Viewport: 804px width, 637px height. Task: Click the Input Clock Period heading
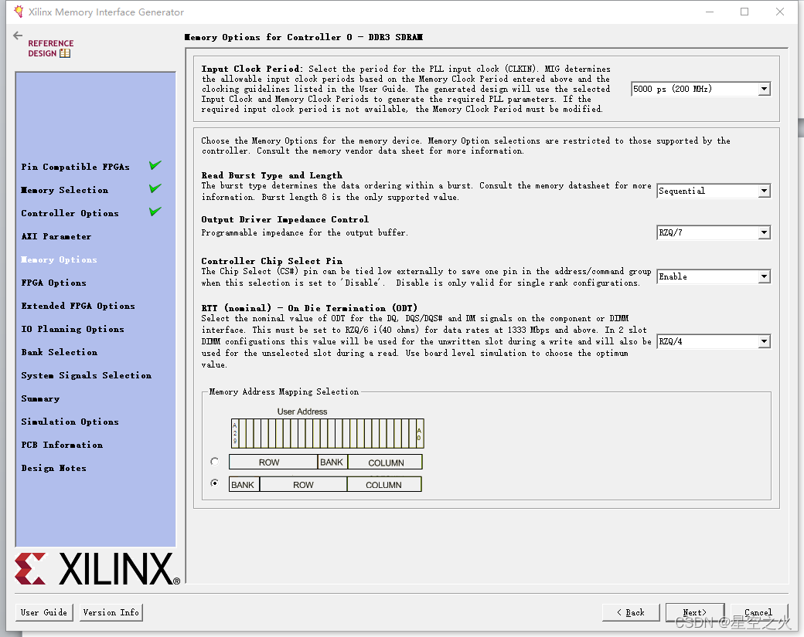[252, 69]
